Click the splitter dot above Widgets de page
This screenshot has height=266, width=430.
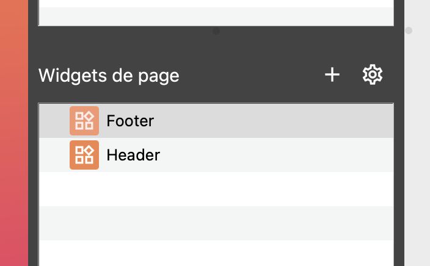tap(216, 31)
